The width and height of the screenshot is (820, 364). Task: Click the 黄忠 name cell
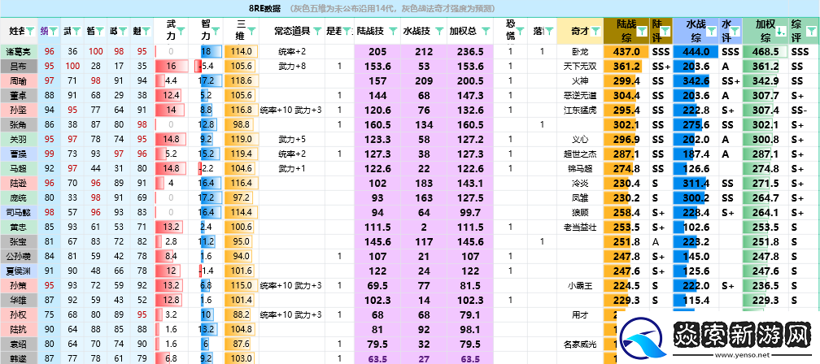point(19,227)
